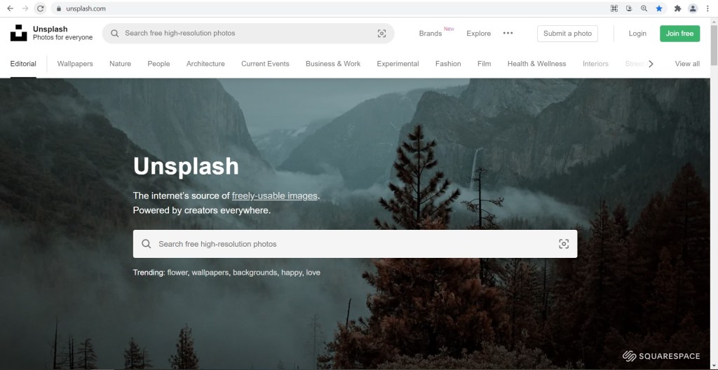The width and height of the screenshot is (718, 370).
Task: Click the padlock site info icon
Action: pos(59,8)
